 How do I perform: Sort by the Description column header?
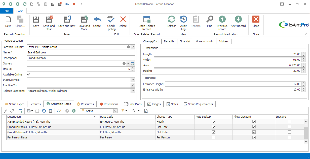click(x=53, y=117)
